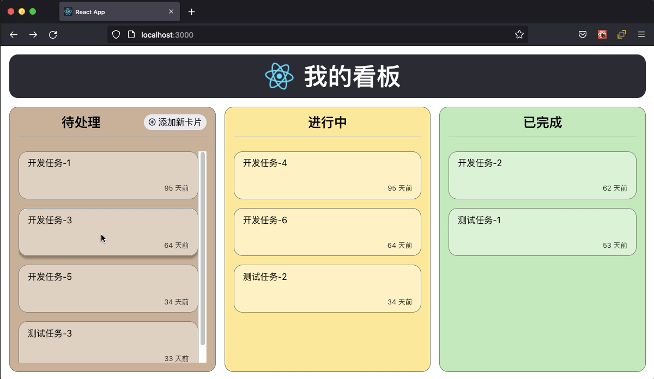The image size is (654, 379).
Task: Select the 测试任务-2 card in 进行中
Action: tap(327, 288)
